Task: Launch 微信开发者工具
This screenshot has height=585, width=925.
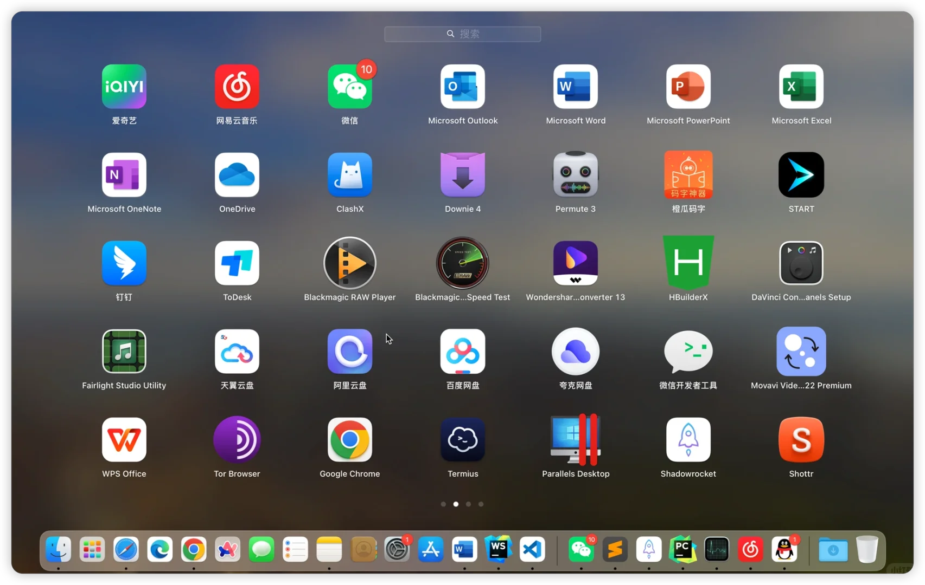Action: click(x=688, y=352)
